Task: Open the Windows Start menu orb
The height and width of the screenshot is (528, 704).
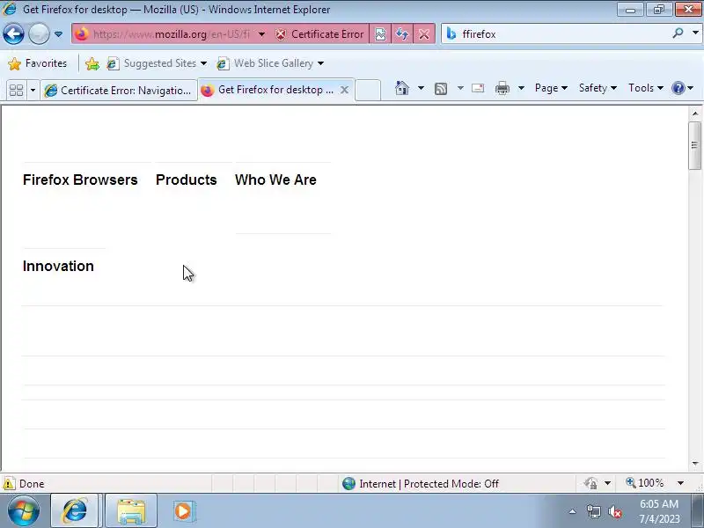Action: (23, 511)
